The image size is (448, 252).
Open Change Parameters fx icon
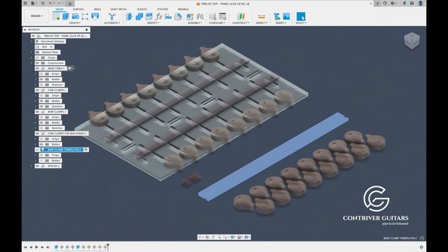click(x=159, y=16)
